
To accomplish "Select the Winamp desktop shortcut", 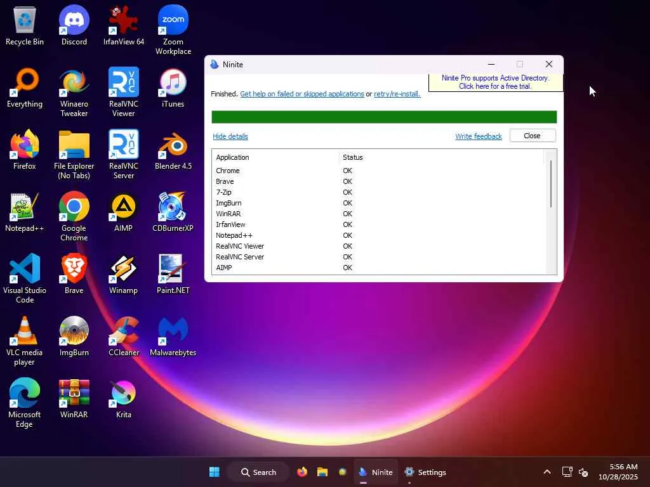I will (x=124, y=274).
